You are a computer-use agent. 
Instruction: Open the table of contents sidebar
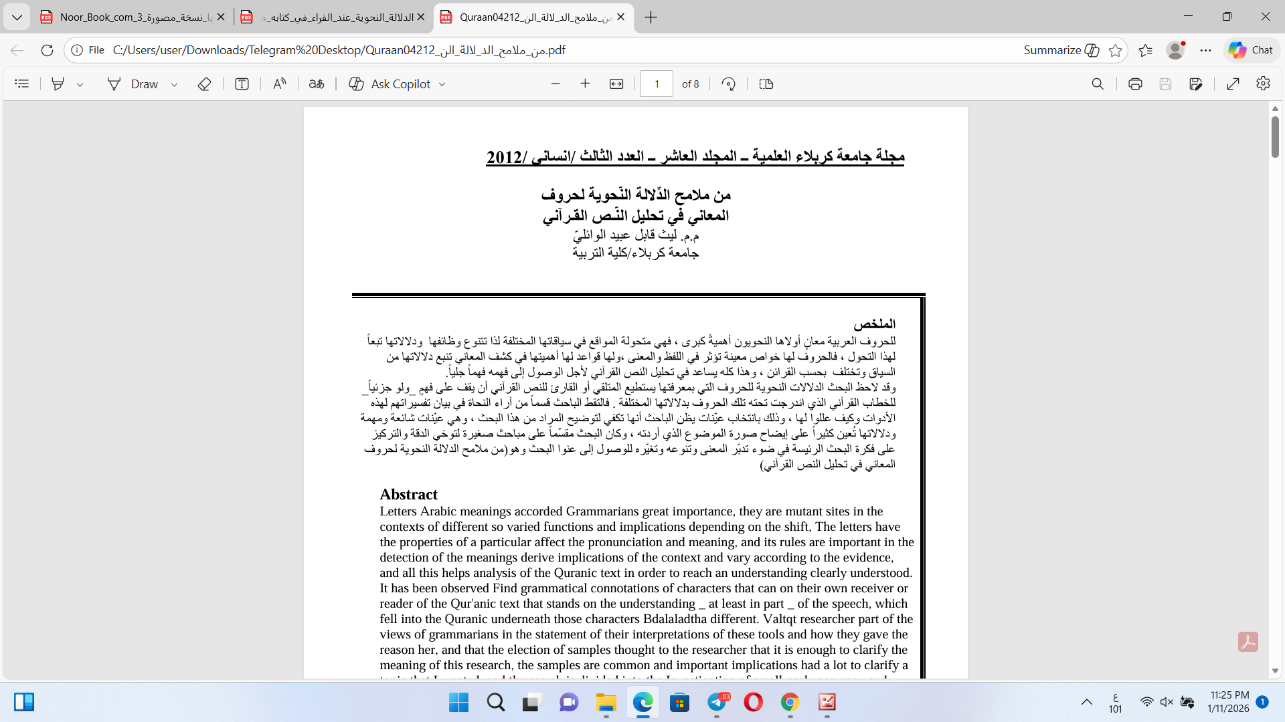tap(22, 84)
